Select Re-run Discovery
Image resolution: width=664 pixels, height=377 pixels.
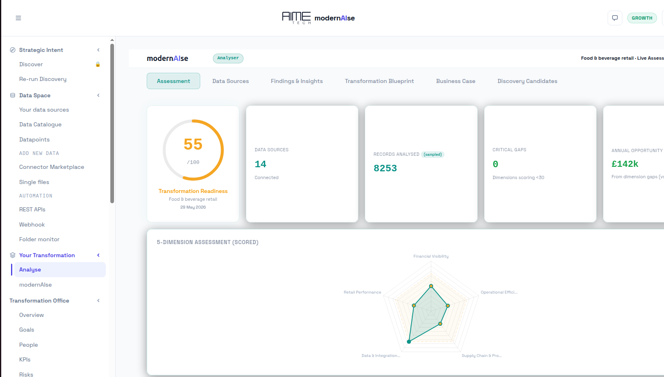tap(43, 79)
